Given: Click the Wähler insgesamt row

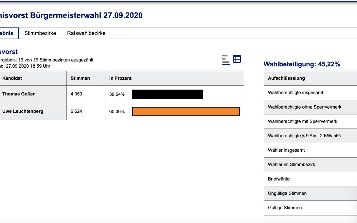Looking at the screenshot, I should [286, 150].
